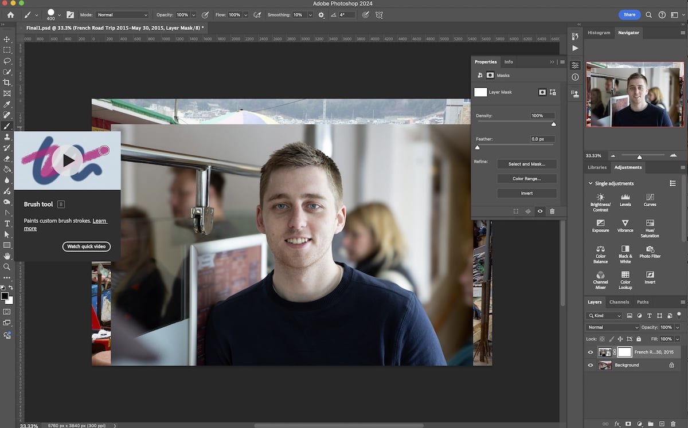The width and height of the screenshot is (688, 428).
Task: Select the Clone Stamp tool
Action: [7, 138]
